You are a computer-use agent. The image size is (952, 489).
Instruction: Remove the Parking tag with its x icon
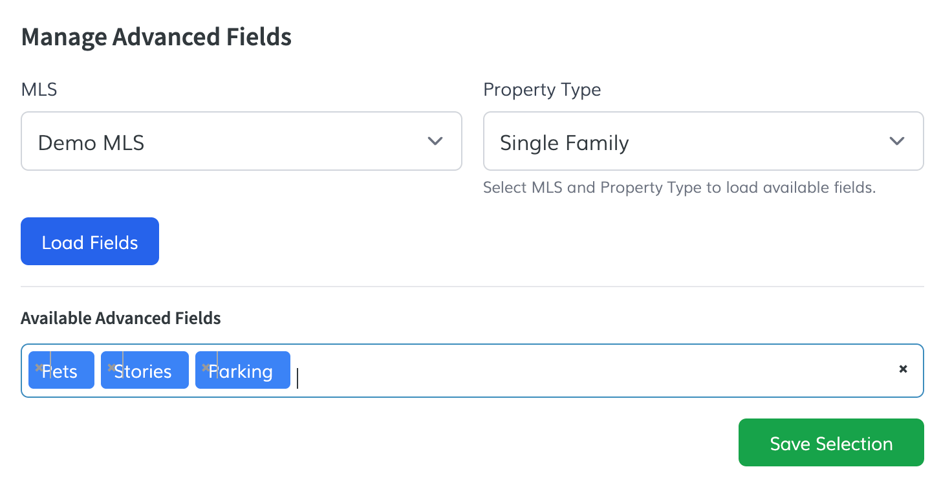coord(206,367)
